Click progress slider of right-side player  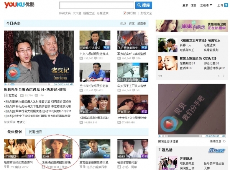pos(166,136)
